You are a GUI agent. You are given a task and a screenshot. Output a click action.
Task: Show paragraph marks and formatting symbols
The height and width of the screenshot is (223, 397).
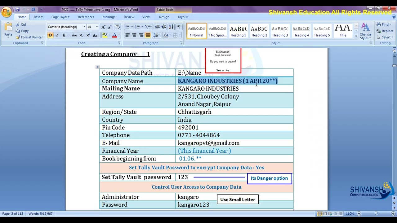click(x=179, y=27)
